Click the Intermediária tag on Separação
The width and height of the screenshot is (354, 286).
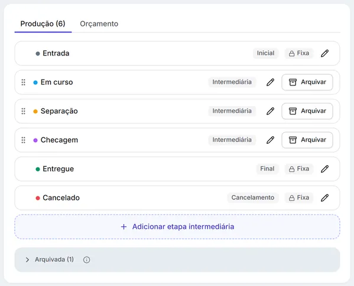[232, 111]
